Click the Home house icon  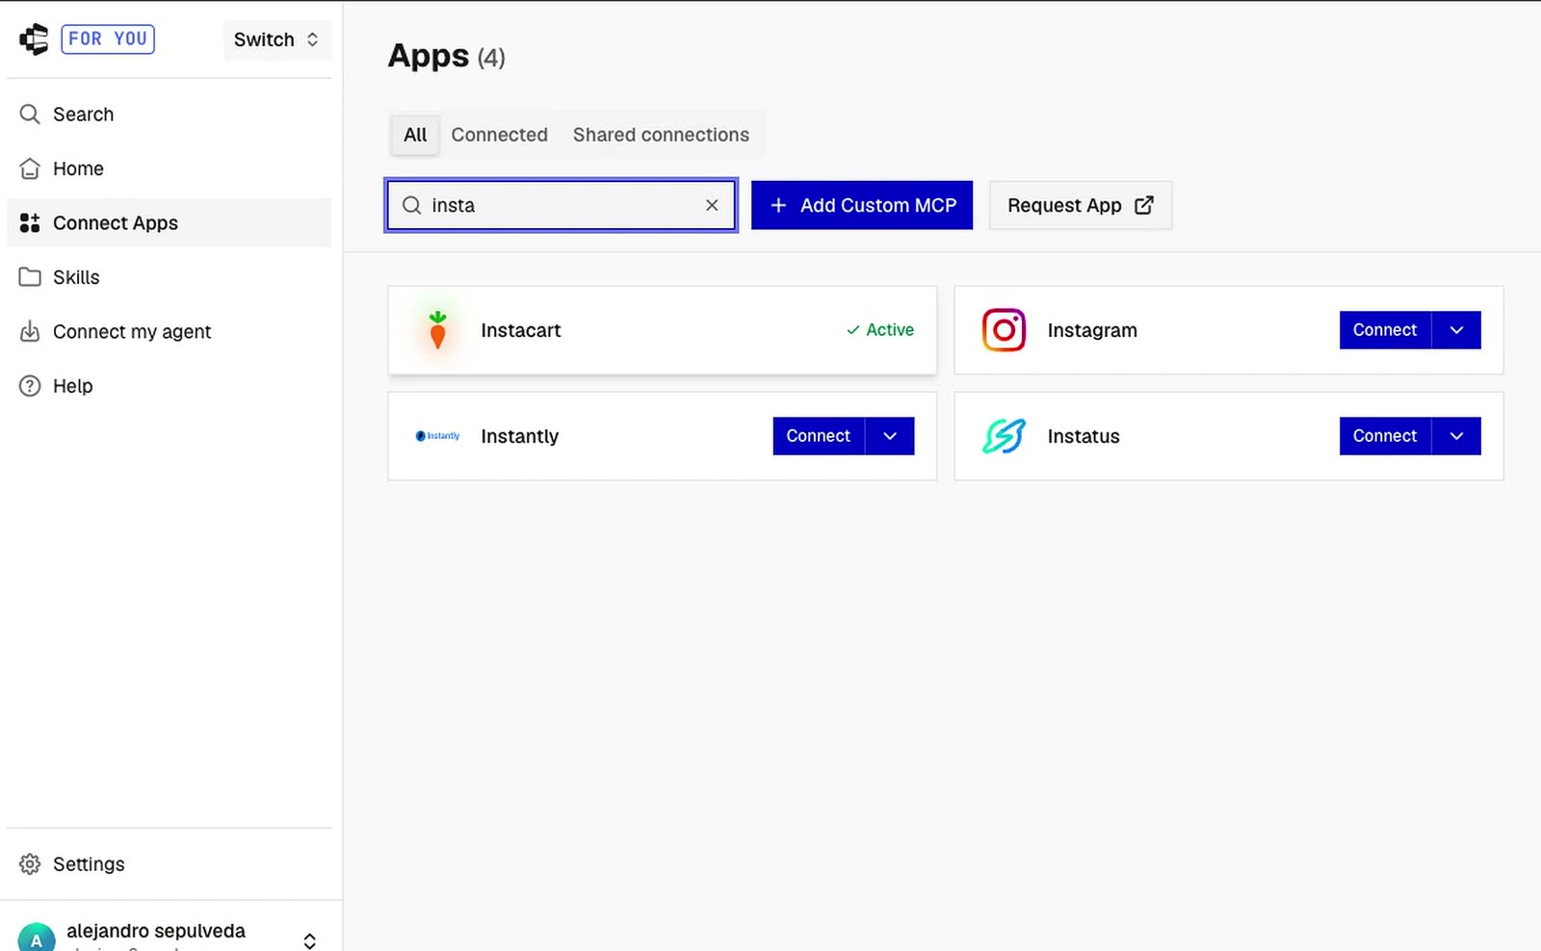[x=30, y=168]
